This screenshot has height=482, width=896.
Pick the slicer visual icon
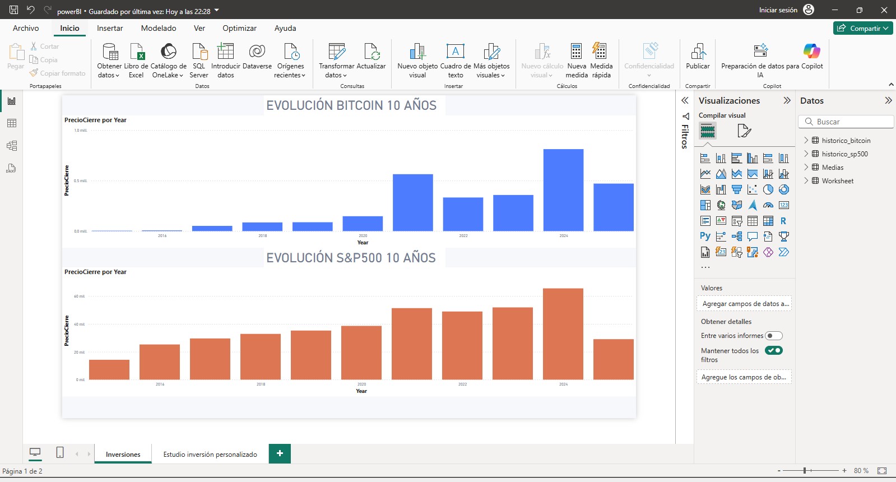tap(737, 221)
